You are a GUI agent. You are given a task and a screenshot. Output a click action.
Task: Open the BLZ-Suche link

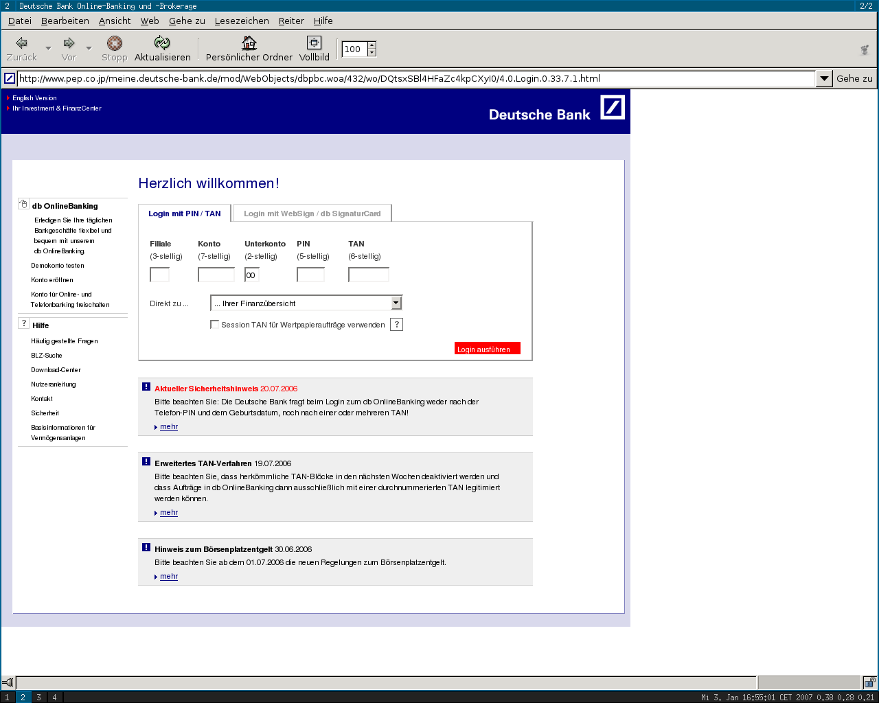pyautogui.click(x=47, y=356)
